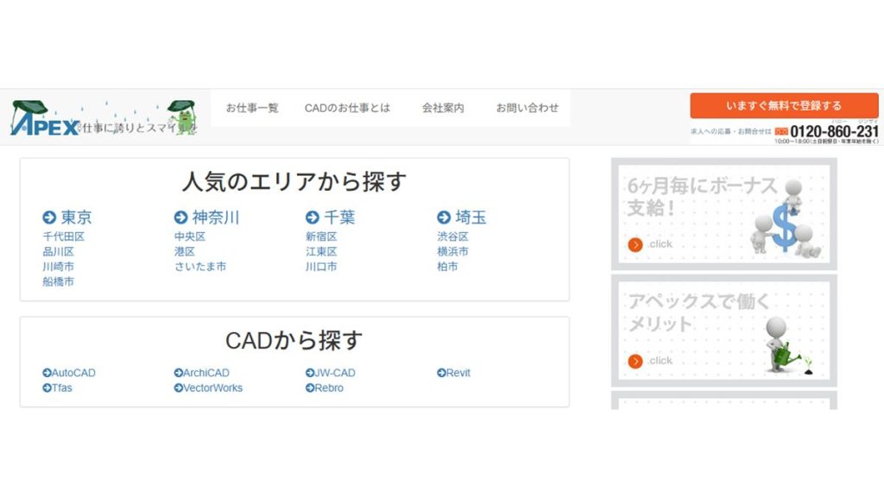Click いますぐ無料で登録する button
The width and height of the screenshot is (884, 498).
784,105
